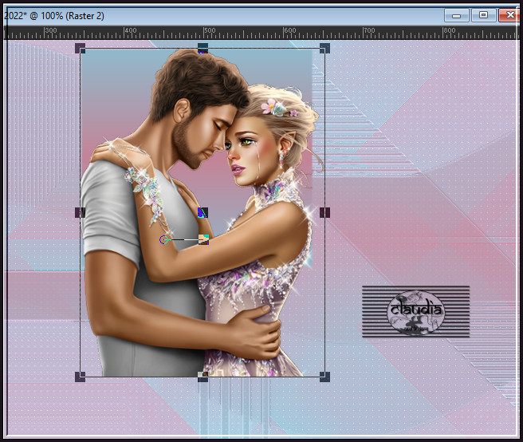523x442 pixels.
Task: Click the 300 mark on the horizontal ruler
Action: pos(51,30)
